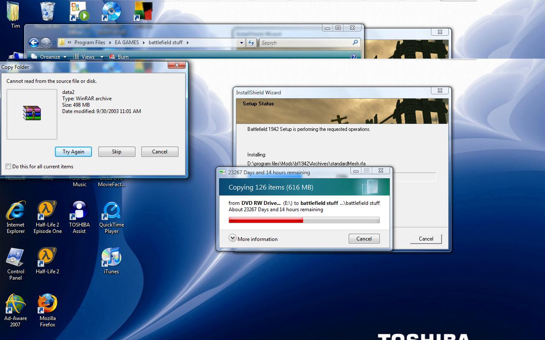Screen dimensions: 545x340
Task: Open the red and green game shortcut icon
Action: [143, 11]
